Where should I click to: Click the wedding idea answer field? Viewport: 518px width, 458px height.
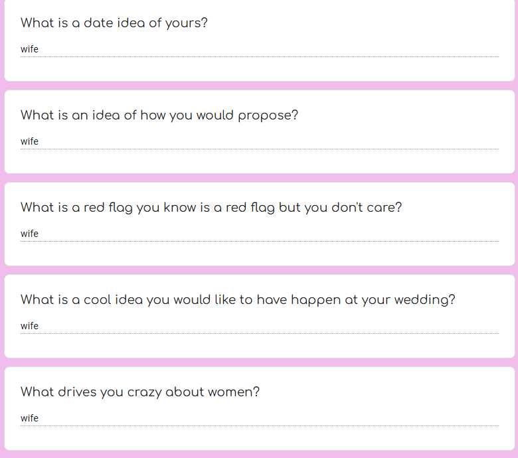259,326
